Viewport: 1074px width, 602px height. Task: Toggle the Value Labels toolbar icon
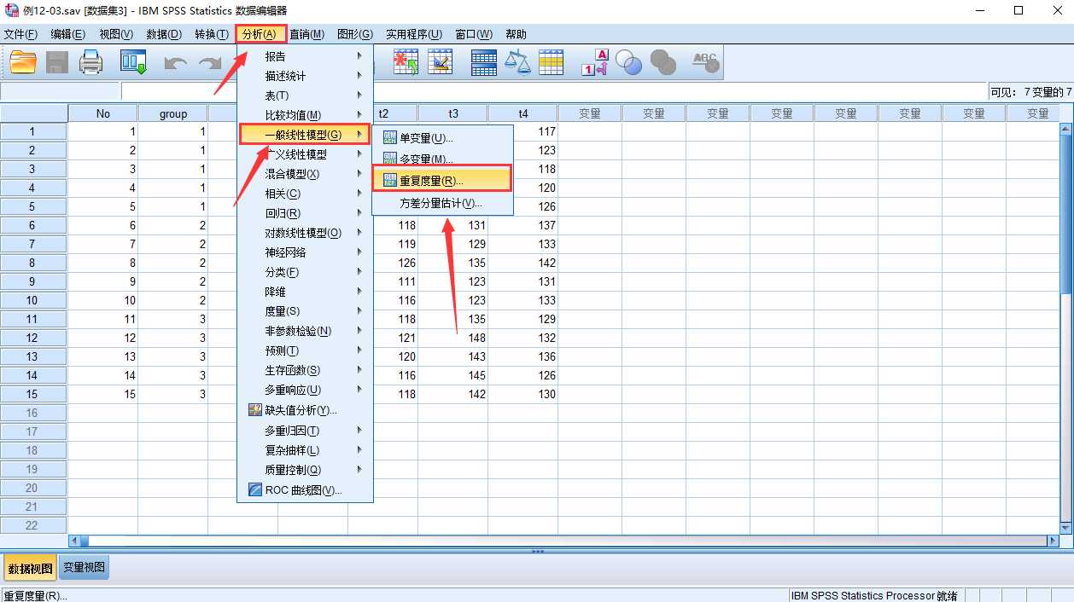(595, 62)
